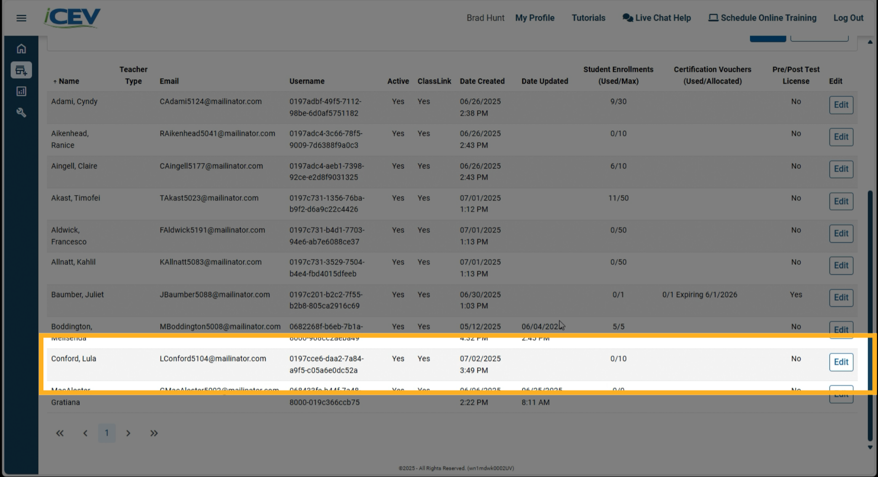This screenshot has width=878, height=477.
Task: Sort the table by Name column arrow
Action: (54, 81)
